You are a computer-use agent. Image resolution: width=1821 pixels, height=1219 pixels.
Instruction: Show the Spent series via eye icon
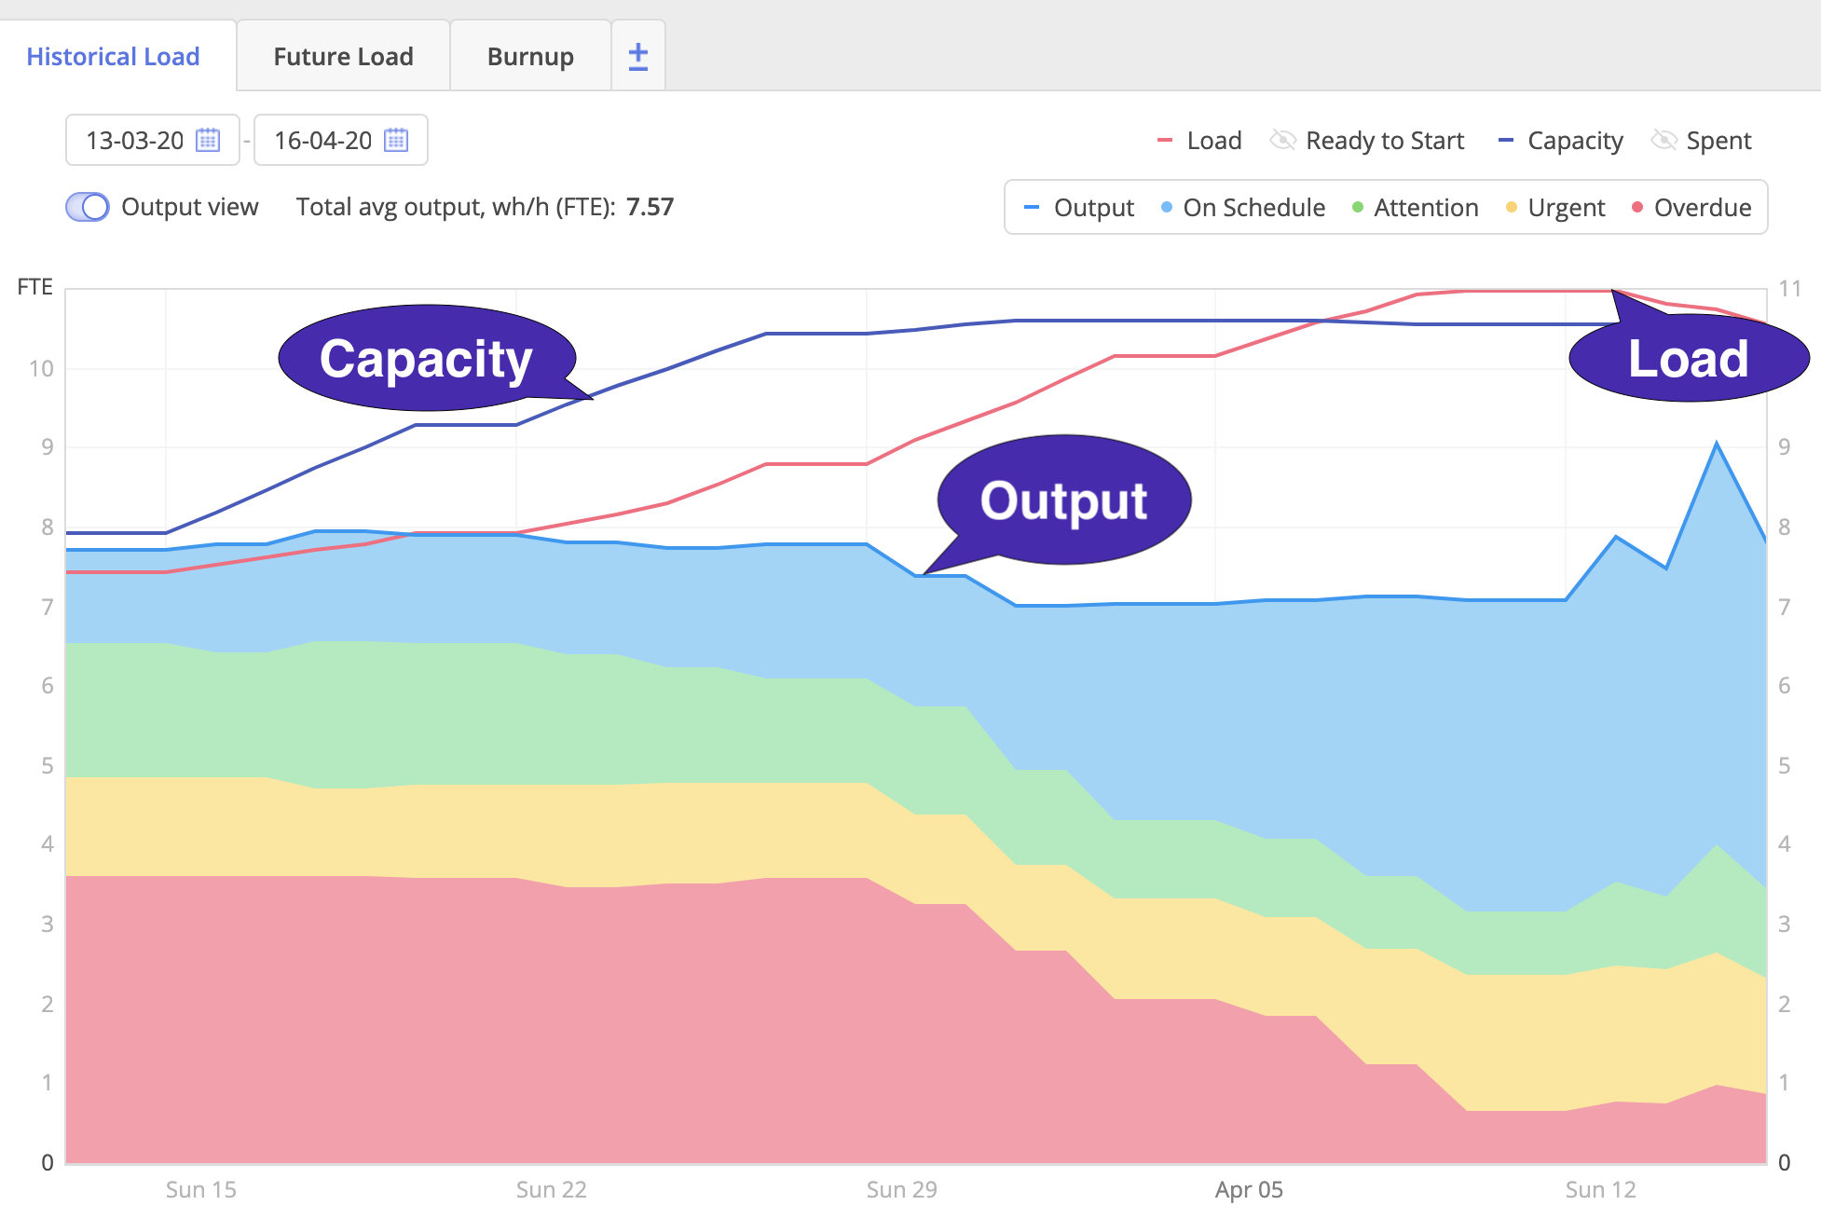click(1663, 140)
